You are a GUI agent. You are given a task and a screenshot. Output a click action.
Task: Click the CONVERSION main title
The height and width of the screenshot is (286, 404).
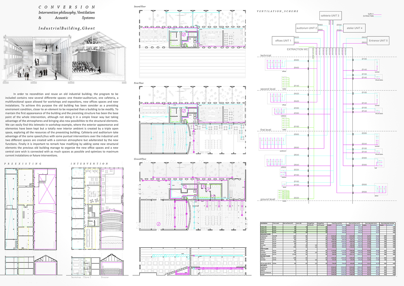[67, 7]
